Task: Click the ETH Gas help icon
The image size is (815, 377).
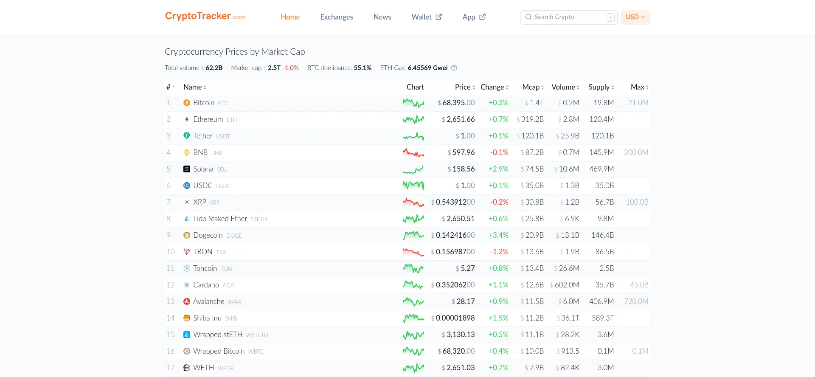Action: [454, 68]
